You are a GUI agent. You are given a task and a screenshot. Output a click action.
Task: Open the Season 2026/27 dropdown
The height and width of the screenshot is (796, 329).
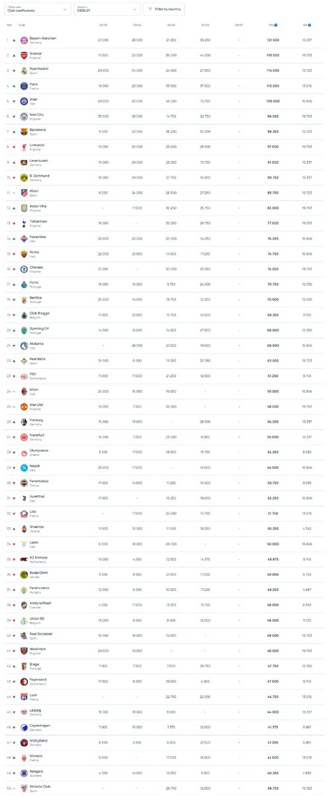108,9
